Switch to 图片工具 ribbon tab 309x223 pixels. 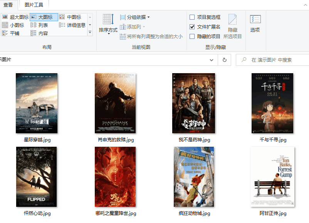[x=34, y=5]
